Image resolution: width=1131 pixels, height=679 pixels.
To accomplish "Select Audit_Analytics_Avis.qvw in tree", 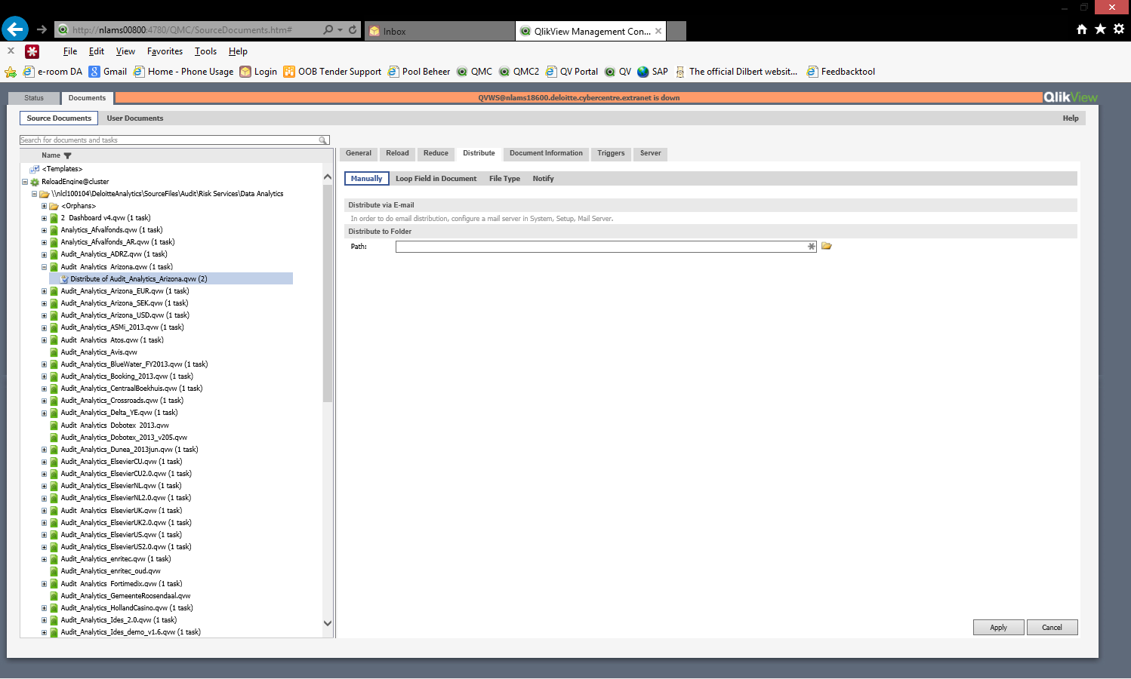I will tap(99, 352).
